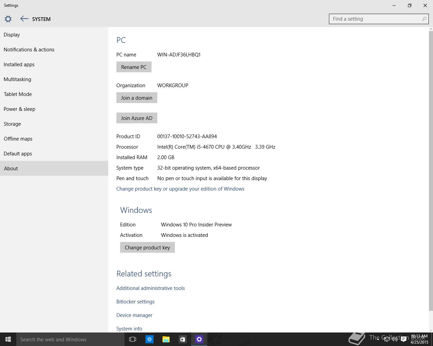Click the WORKGROUP organization value
The width and height of the screenshot is (433, 346).
coord(173,85)
